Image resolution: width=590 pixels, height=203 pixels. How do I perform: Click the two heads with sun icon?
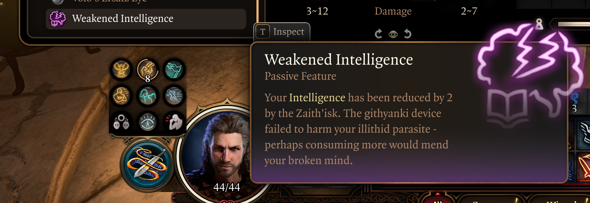tap(121, 122)
